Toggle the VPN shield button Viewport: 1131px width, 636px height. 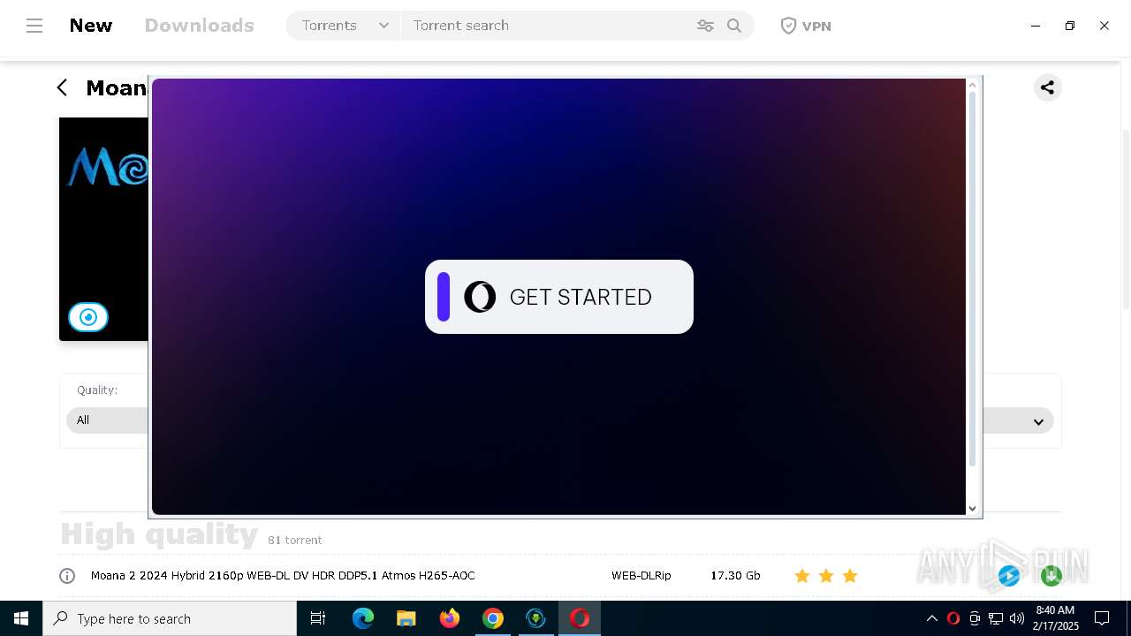pyautogui.click(x=806, y=26)
